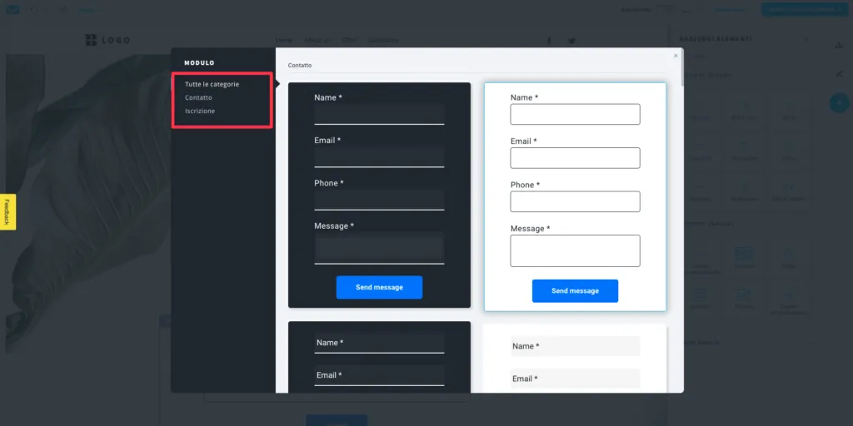Screen dimensions: 853x426
Task: Click the LOGO image in site header
Action: [107, 40]
